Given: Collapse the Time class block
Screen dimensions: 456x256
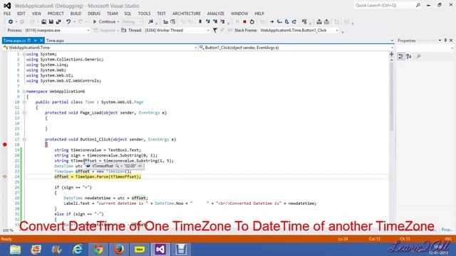Looking at the screenshot, I should click(24, 102).
